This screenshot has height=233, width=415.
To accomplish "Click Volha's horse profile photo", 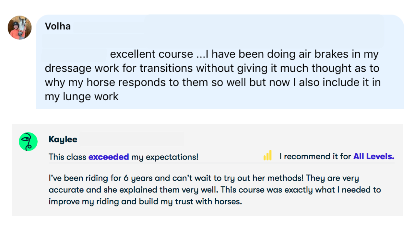I will (19, 28).
